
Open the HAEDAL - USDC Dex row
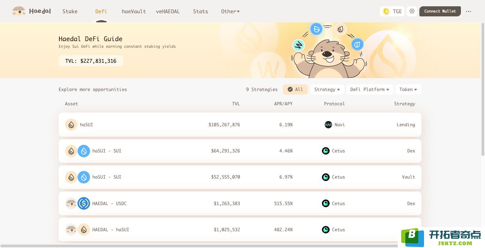240,203
